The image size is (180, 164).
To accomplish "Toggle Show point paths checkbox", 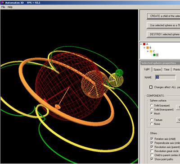I will pyautogui.click(x=152, y=159).
